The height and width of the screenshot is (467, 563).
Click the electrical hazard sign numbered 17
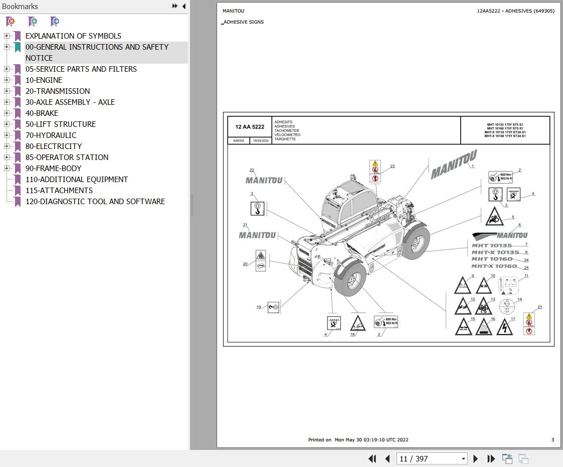click(504, 327)
